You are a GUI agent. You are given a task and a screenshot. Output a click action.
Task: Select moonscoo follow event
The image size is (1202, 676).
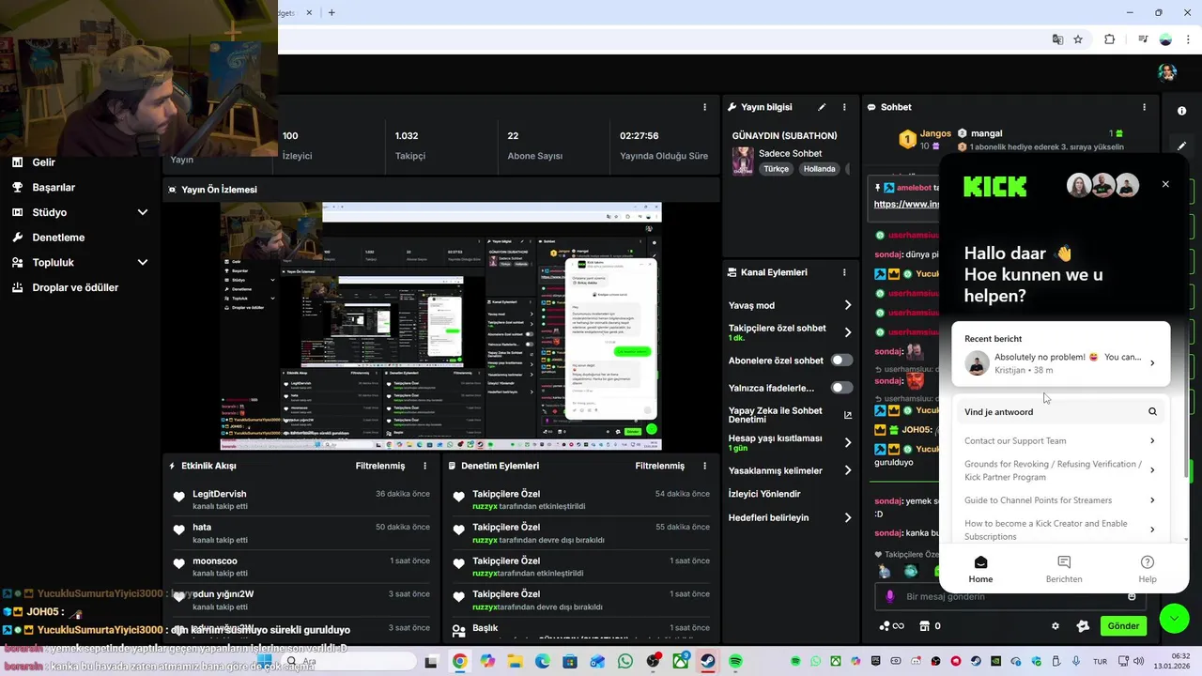click(x=301, y=566)
